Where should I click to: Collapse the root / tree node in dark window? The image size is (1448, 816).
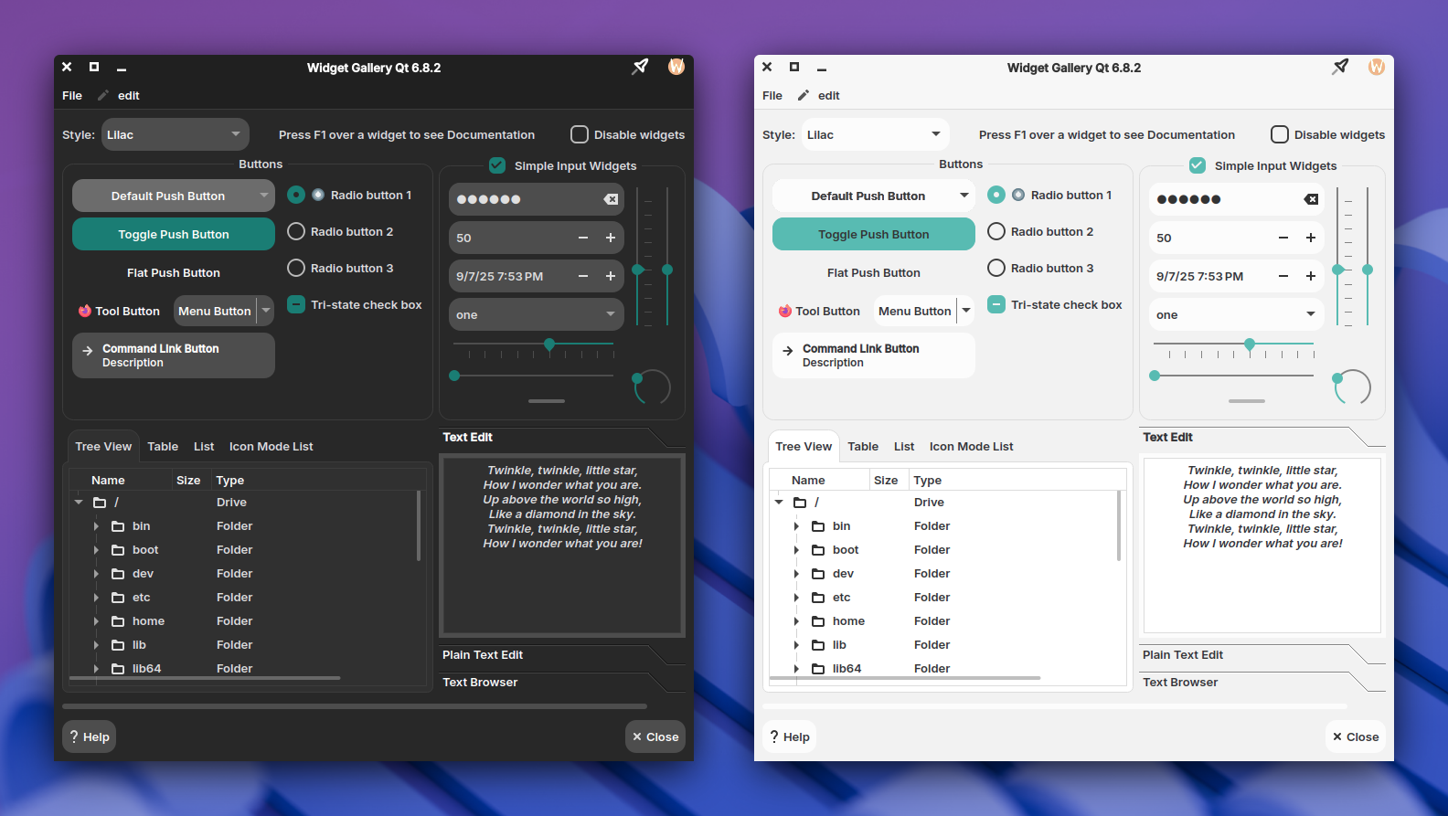pyautogui.click(x=79, y=502)
